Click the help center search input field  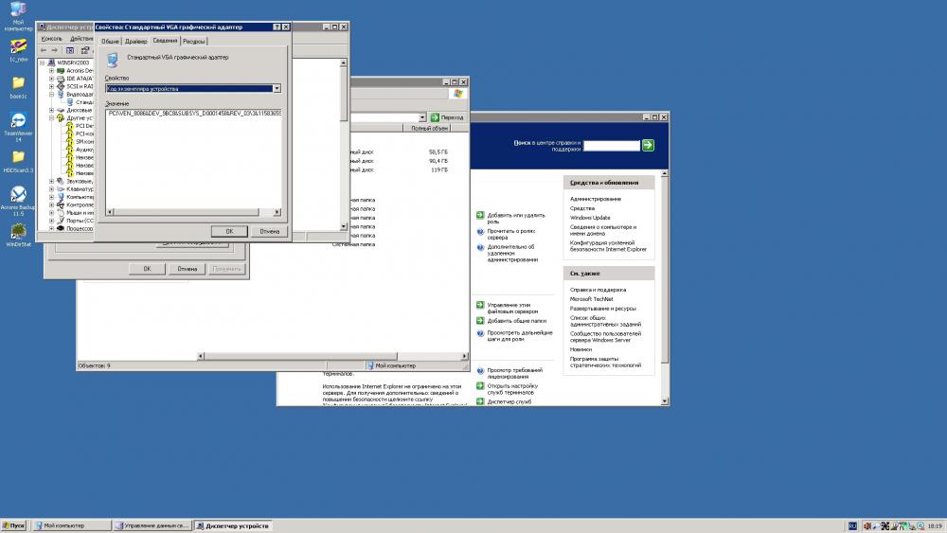(611, 146)
